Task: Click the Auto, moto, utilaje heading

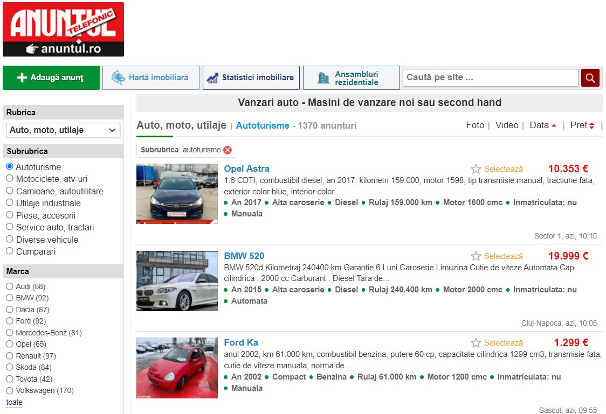Action: click(181, 125)
